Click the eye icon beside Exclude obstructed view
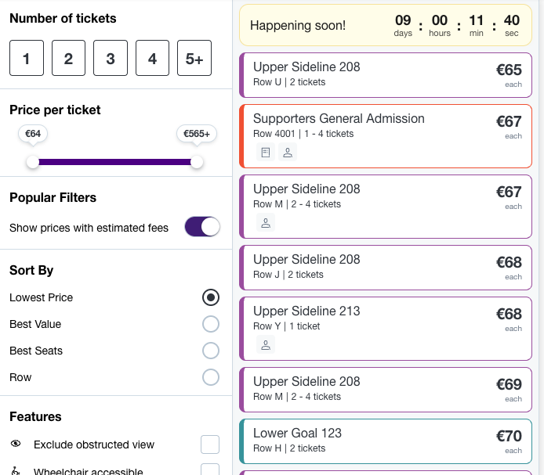544x475 pixels. tap(16, 444)
